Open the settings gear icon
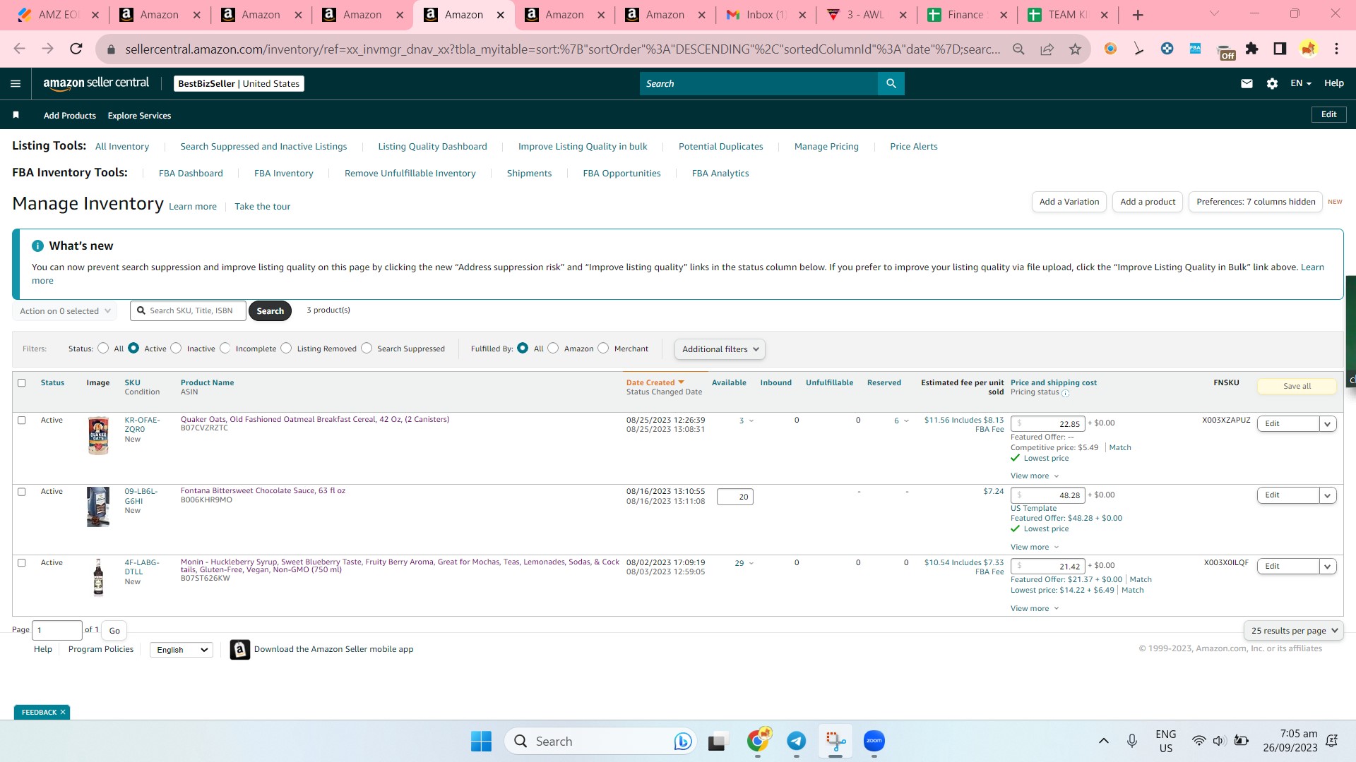The height and width of the screenshot is (762, 1356). click(x=1272, y=83)
